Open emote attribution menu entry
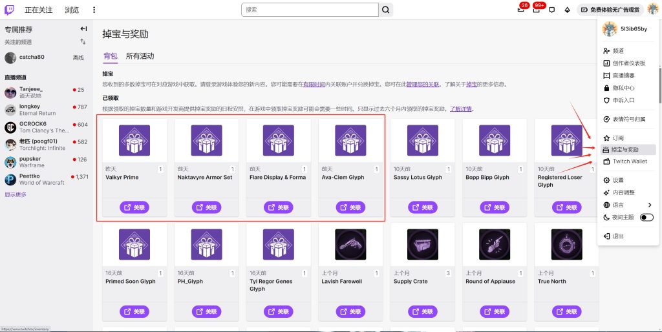662x332 pixels. (x=628, y=119)
